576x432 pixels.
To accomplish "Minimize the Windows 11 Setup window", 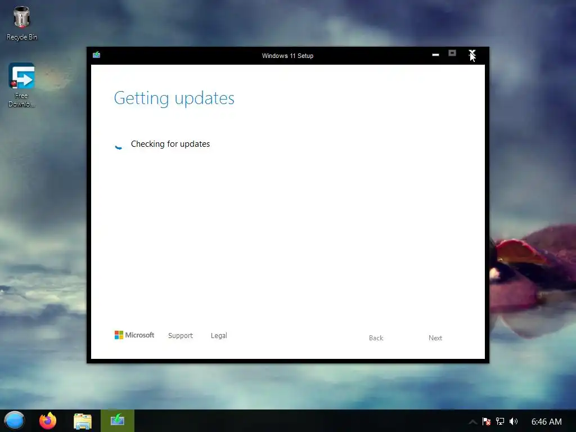I will (436, 55).
